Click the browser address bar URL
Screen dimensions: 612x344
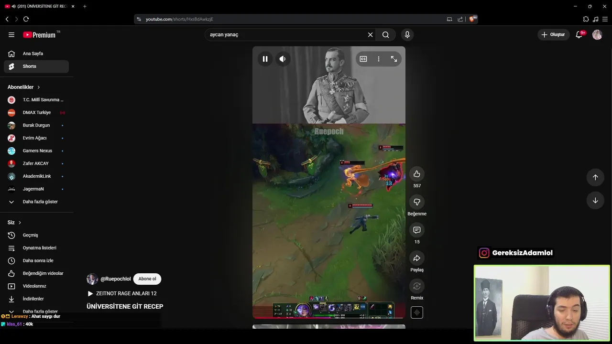pyautogui.click(x=179, y=19)
